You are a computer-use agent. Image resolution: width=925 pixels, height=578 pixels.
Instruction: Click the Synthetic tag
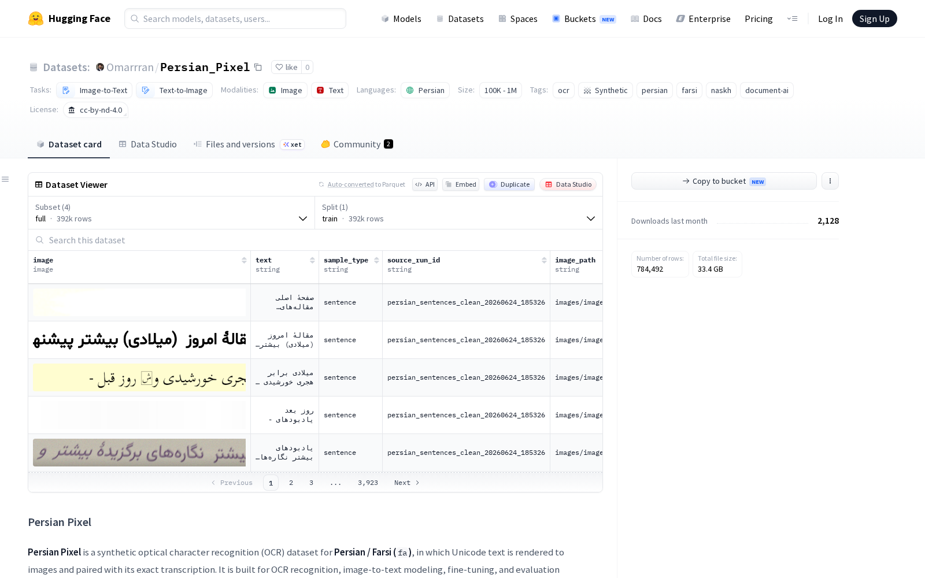point(605,90)
